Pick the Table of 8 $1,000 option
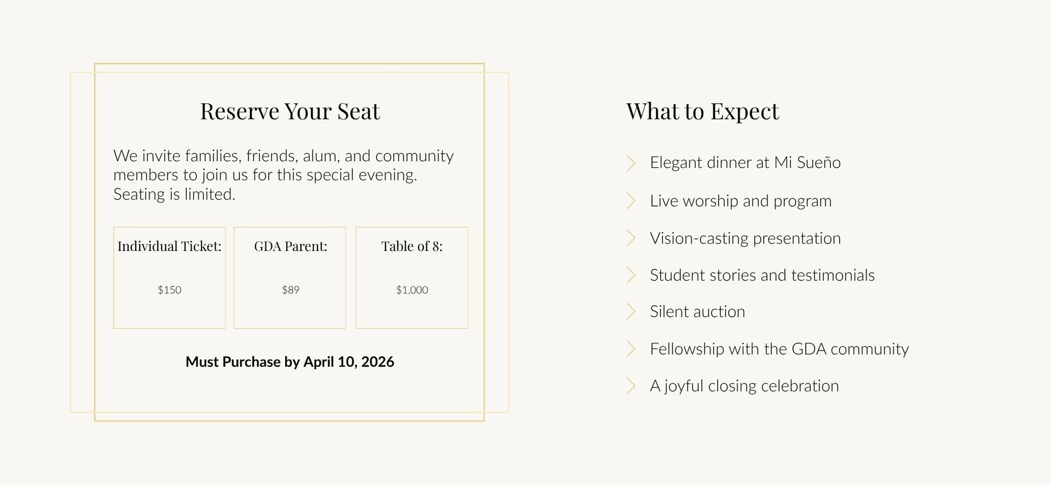The image size is (1051, 485). [x=412, y=278]
